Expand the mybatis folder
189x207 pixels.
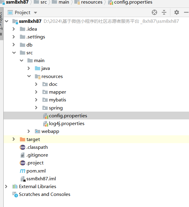[x=36, y=100]
